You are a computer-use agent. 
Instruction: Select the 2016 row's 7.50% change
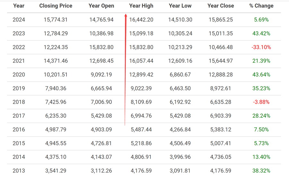[x=261, y=129]
